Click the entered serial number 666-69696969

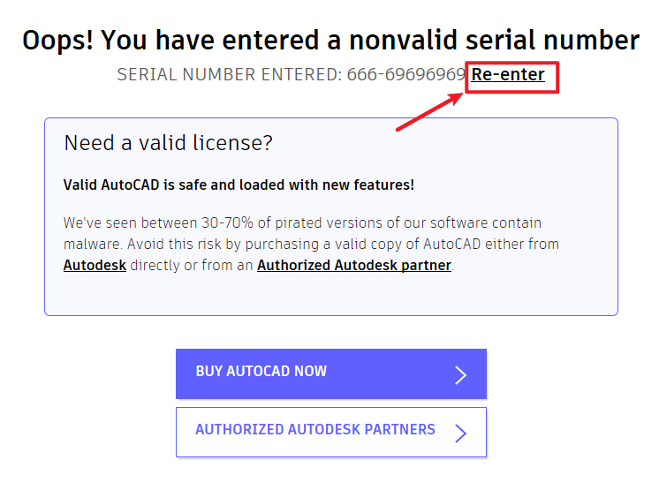pyautogui.click(x=405, y=75)
